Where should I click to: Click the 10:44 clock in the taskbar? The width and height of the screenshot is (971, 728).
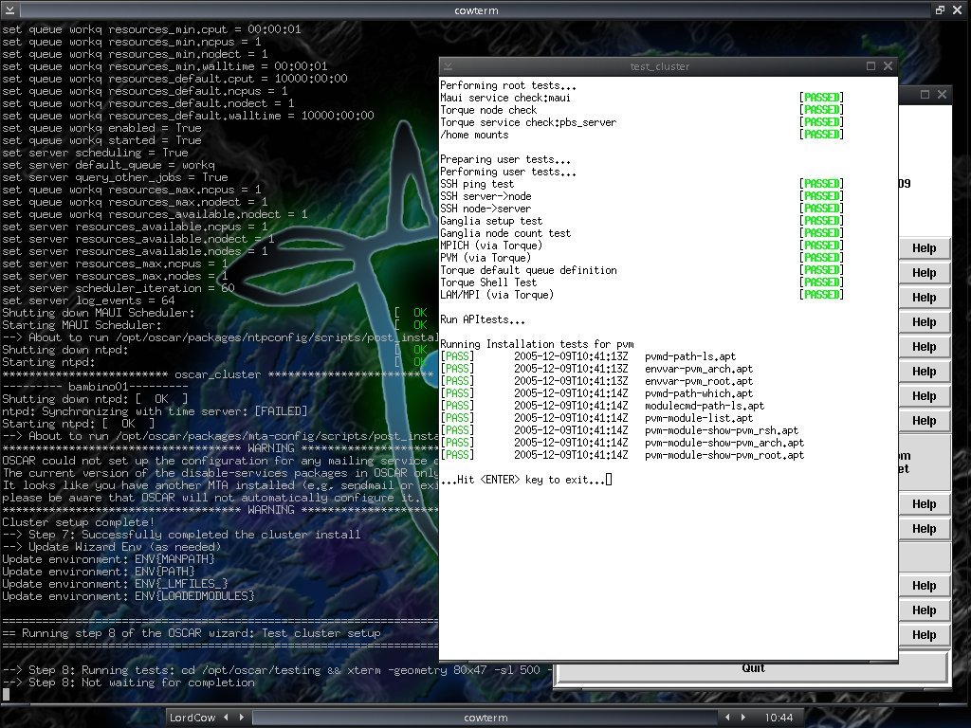pyautogui.click(x=779, y=718)
